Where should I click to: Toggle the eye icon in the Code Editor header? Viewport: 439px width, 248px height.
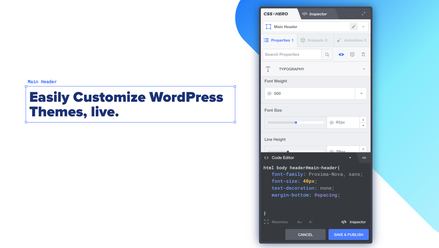tap(364, 158)
